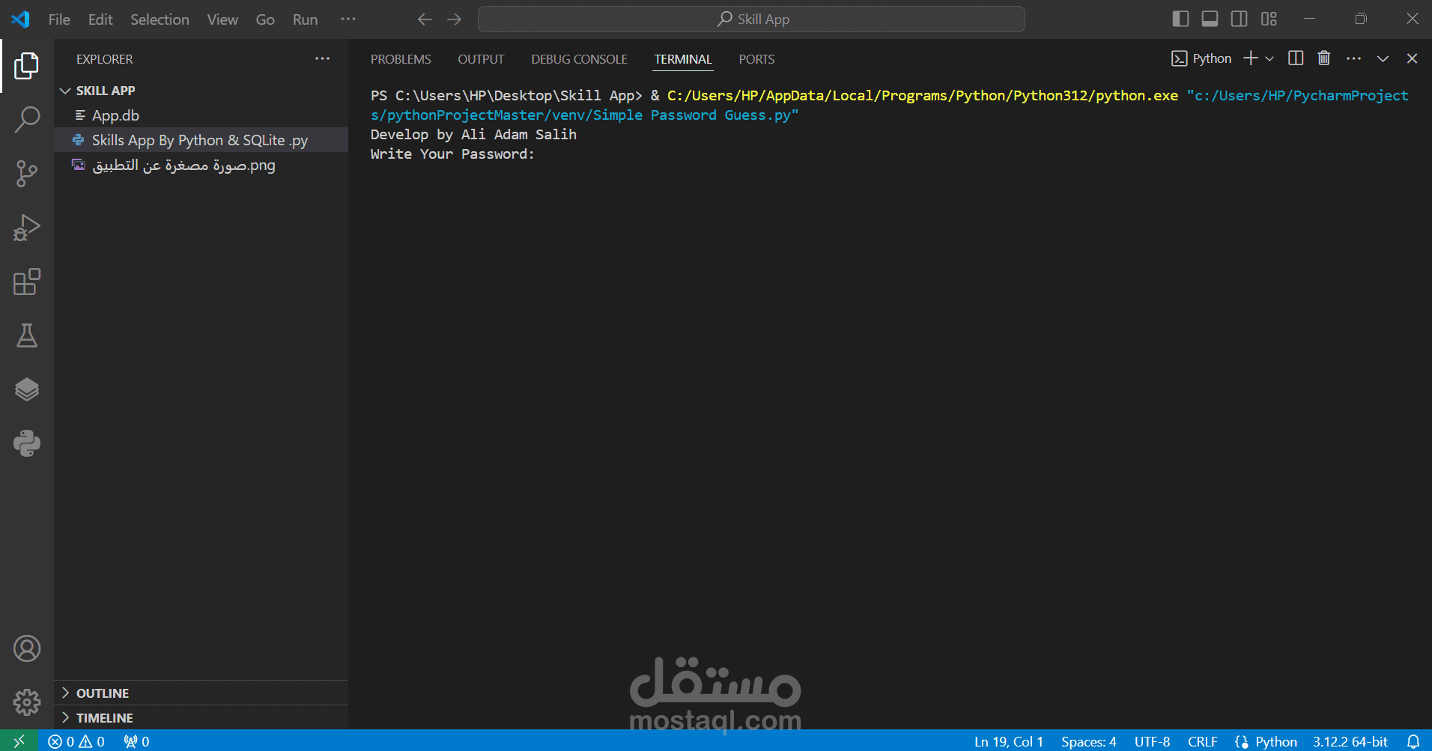Image resolution: width=1432 pixels, height=751 pixels.
Task: Create a new terminal with the plus icon
Action: 1251,58
